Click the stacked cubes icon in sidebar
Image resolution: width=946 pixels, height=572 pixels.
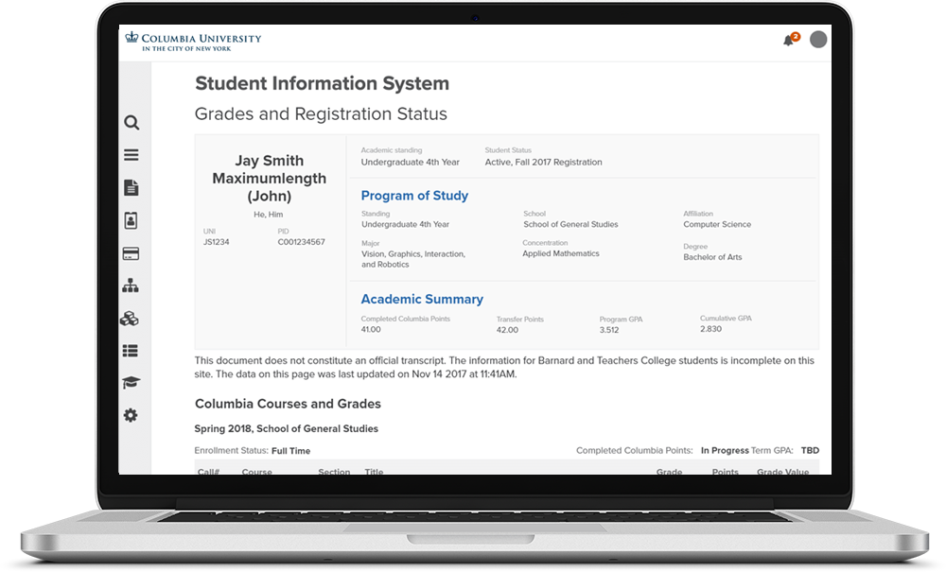tap(129, 319)
